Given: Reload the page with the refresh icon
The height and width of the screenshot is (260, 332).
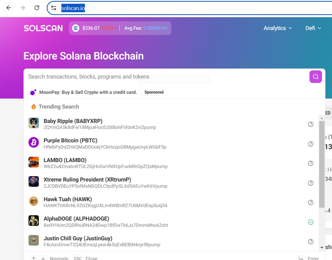Looking at the screenshot, I should click(x=37, y=8).
